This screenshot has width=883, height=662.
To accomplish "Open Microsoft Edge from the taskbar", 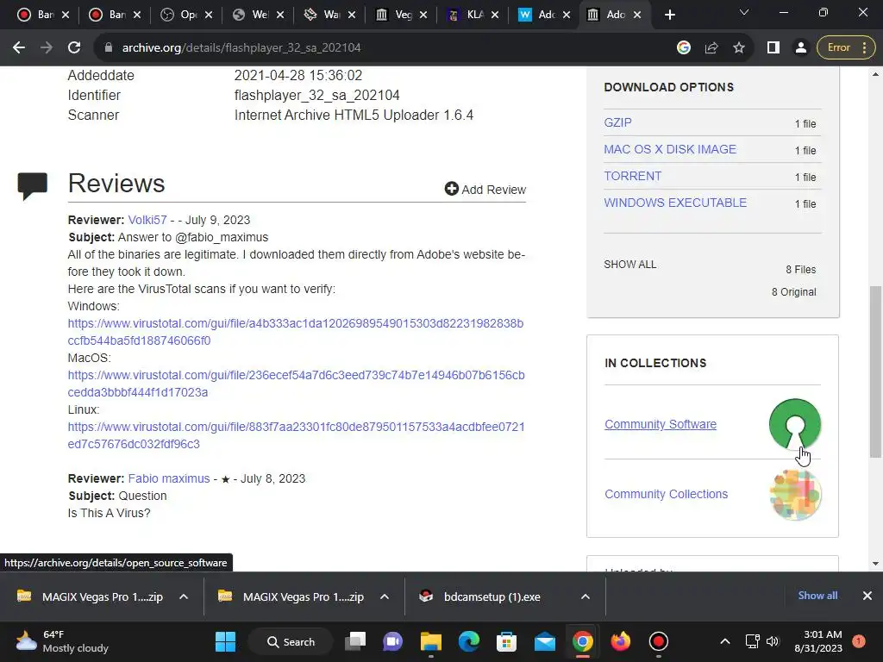I will [468, 641].
